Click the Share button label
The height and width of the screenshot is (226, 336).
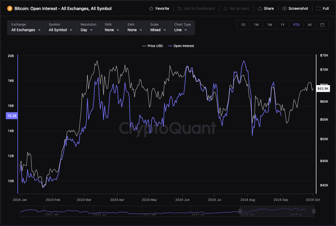269,8
